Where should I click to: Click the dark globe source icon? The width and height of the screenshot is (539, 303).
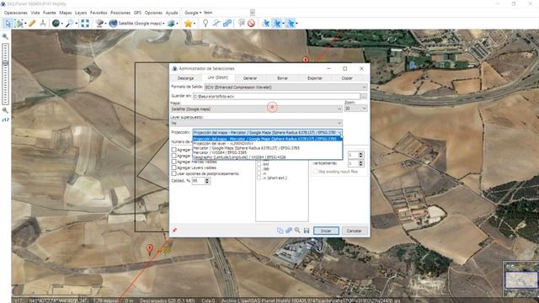56,23
